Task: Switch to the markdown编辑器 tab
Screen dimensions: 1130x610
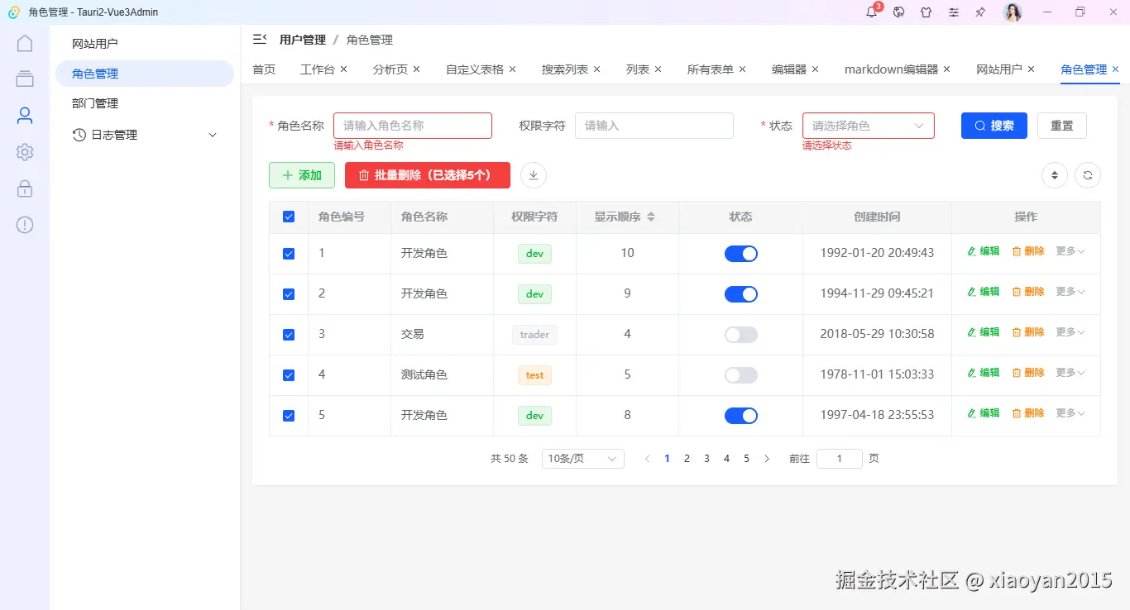Action: pyautogui.click(x=891, y=69)
